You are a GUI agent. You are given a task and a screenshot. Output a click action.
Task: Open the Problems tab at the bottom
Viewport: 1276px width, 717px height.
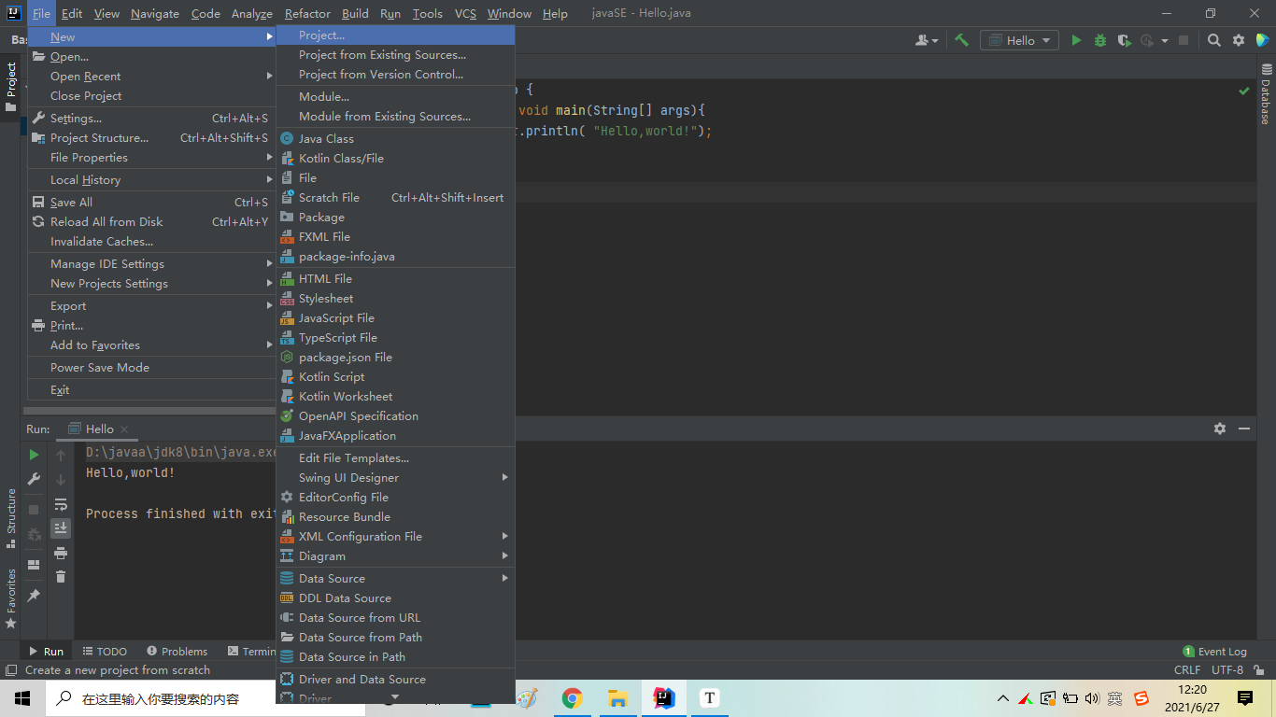(177, 652)
